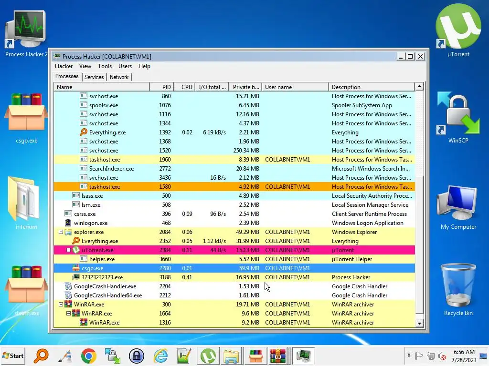Click the explorer.exe folder icon
Screen dimensions: 489x366
click(x=68, y=232)
